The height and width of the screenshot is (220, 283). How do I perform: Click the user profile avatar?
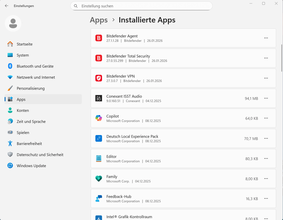click(13, 23)
